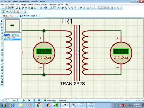144x108 pixels.
Task: Open Google Chrome from the taskbar
Action: [39, 105]
